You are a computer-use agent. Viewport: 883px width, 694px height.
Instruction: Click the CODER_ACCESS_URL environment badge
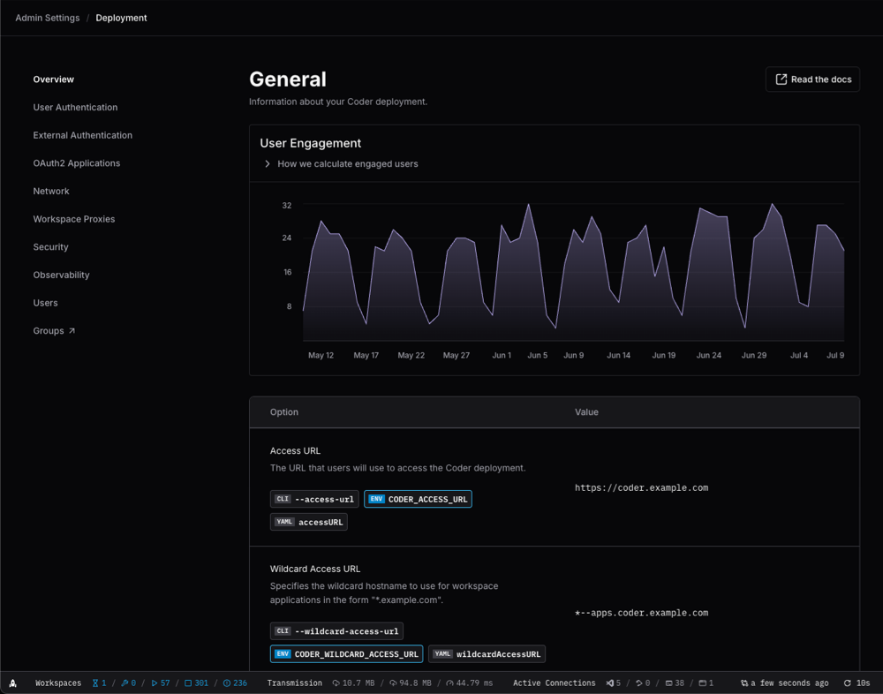click(x=418, y=499)
